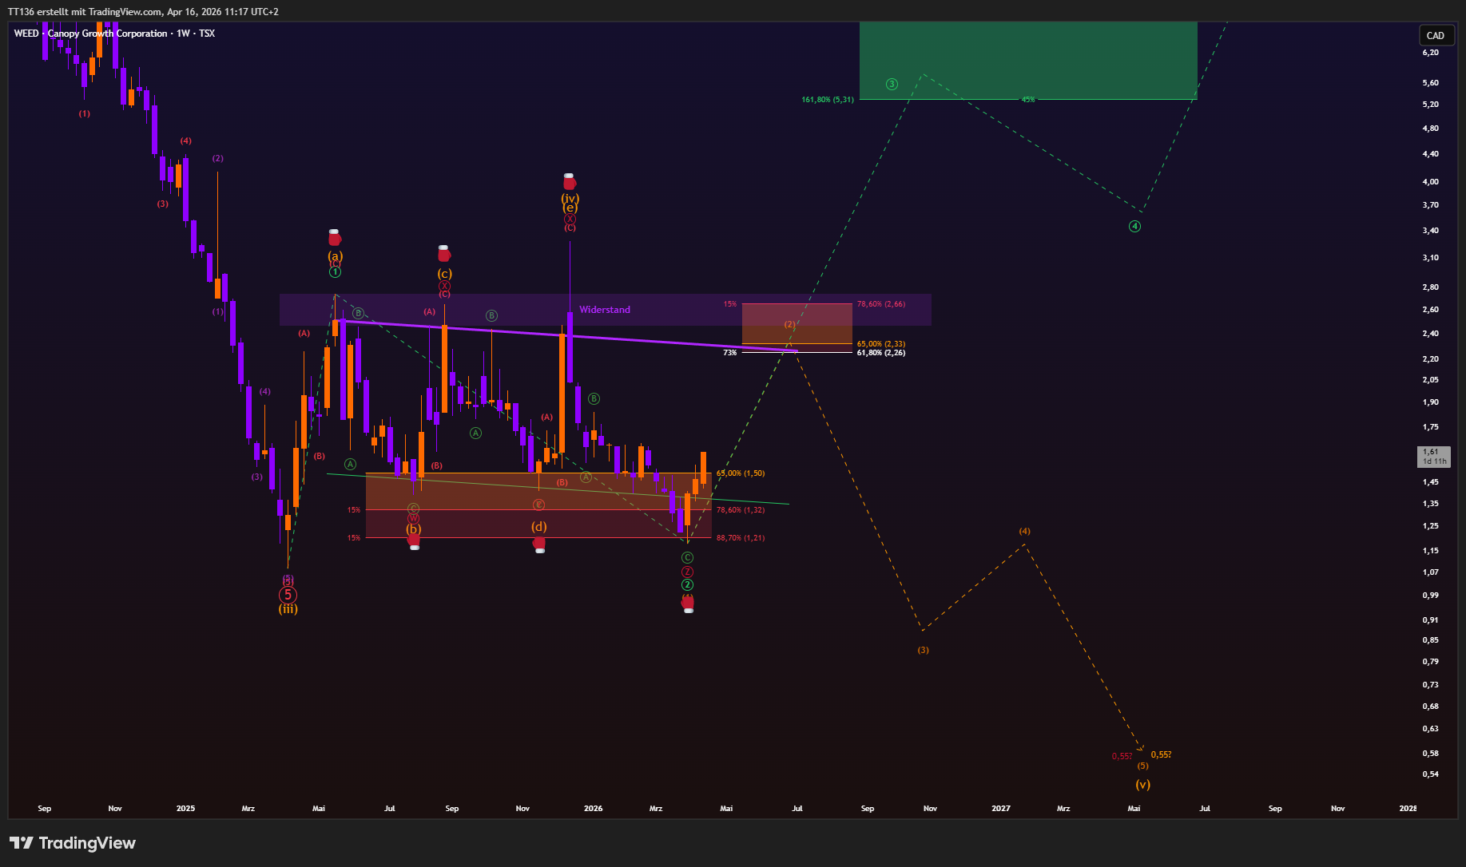Select the 2,20 price axis value
The height and width of the screenshot is (867, 1466).
click(x=1430, y=359)
